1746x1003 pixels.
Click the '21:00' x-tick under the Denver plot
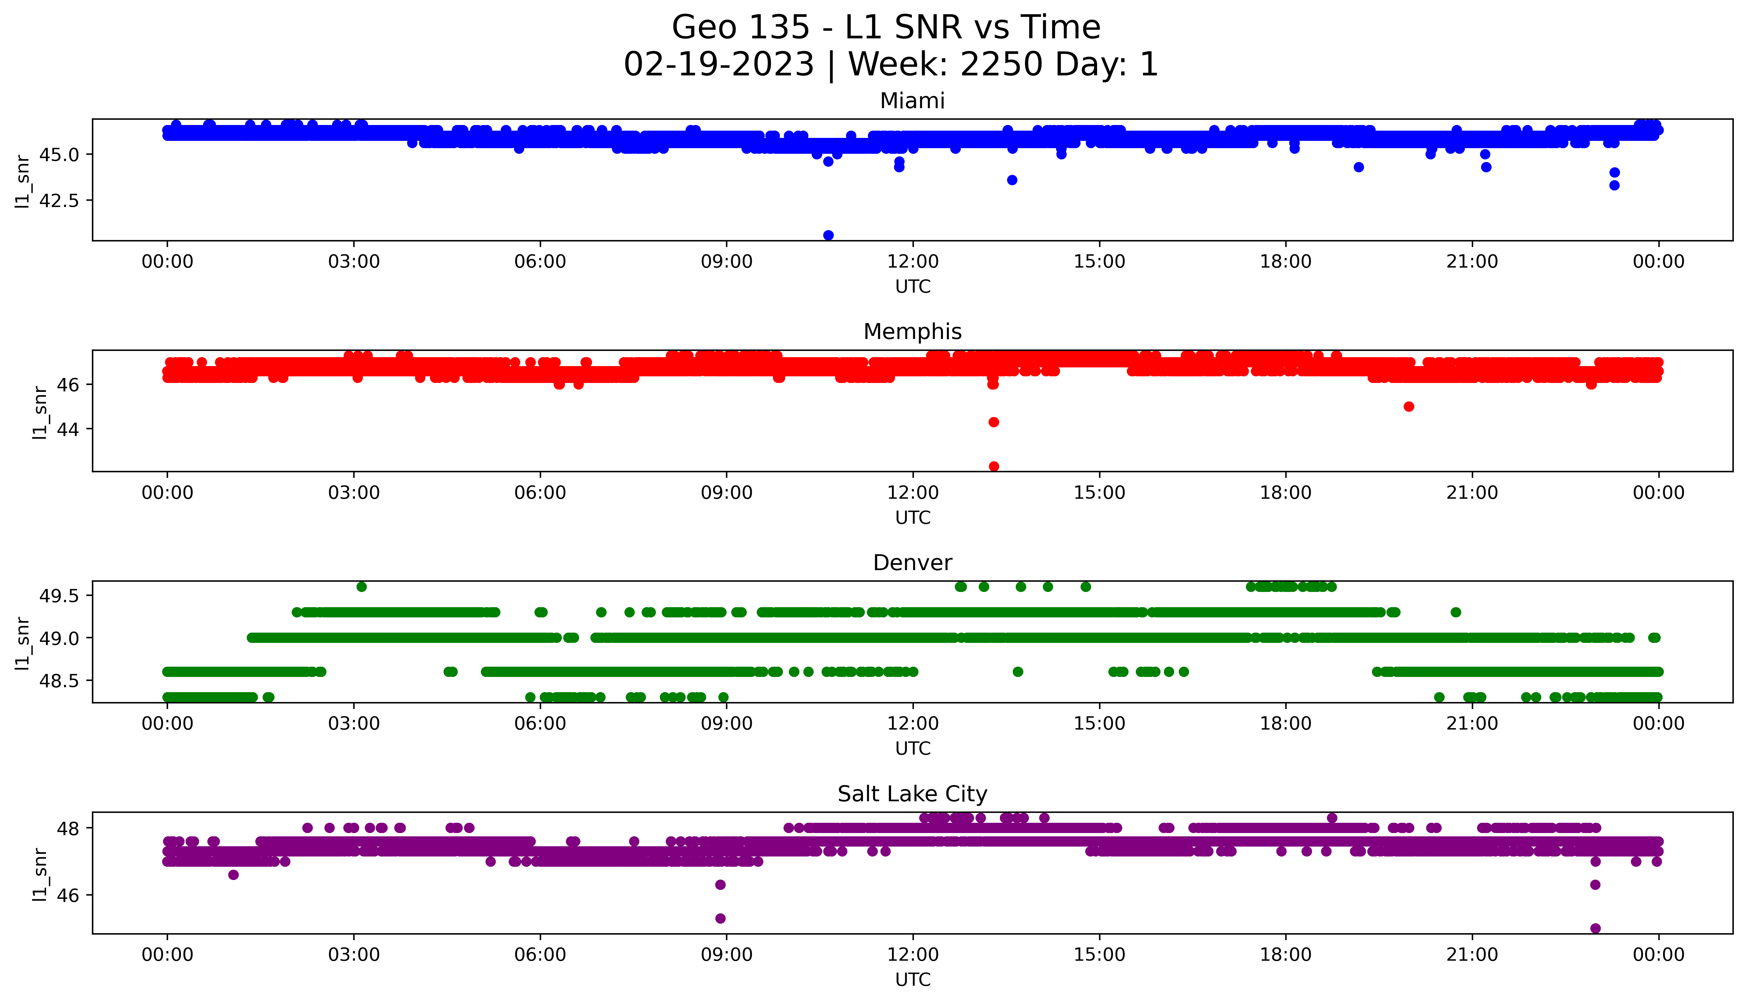click(x=1472, y=723)
